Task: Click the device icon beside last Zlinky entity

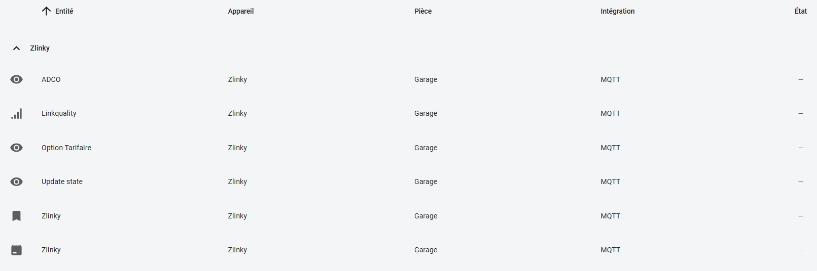Action: (17, 250)
